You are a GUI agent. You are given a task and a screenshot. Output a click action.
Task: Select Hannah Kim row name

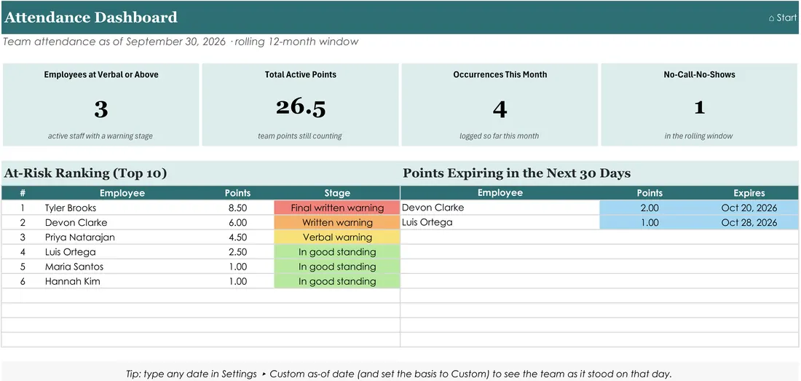73,281
